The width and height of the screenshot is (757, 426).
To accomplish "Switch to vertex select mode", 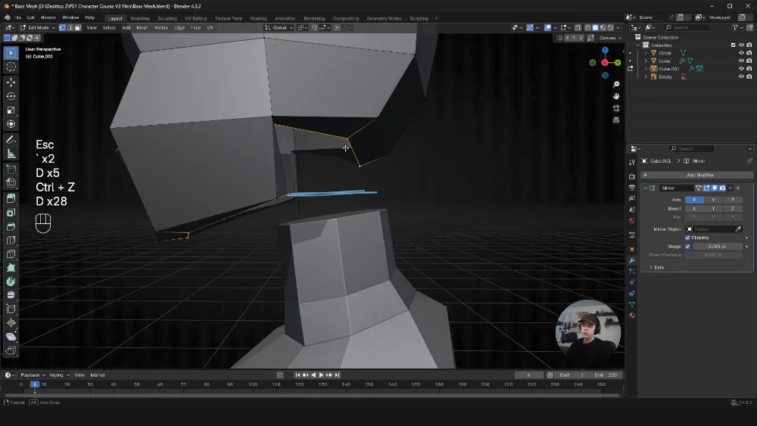I will pyautogui.click(x=62, y=28).
